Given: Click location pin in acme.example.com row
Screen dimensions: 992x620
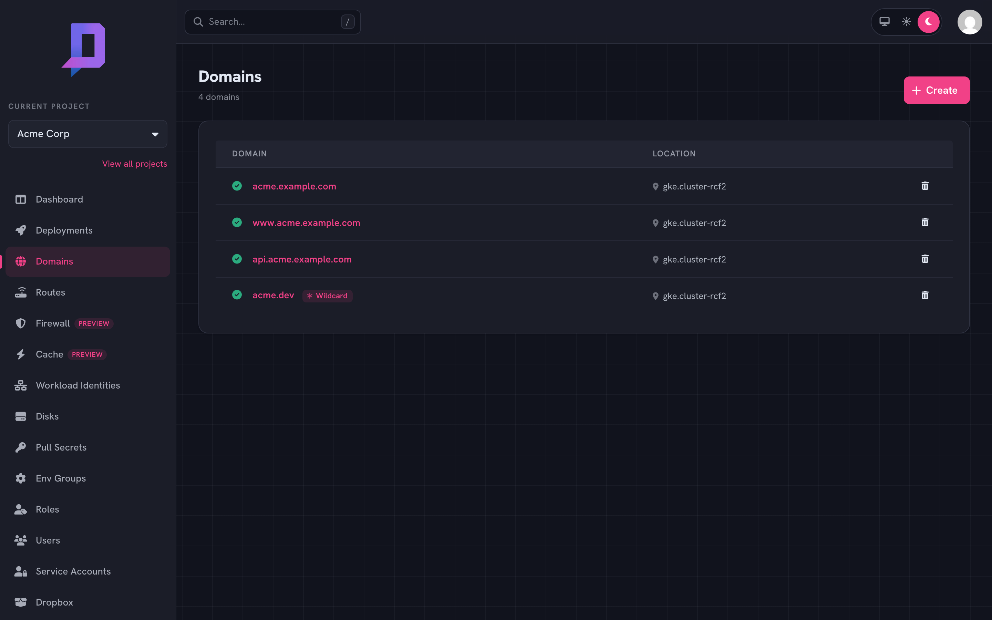Looking at the screenshot, I should click(655, 187).
